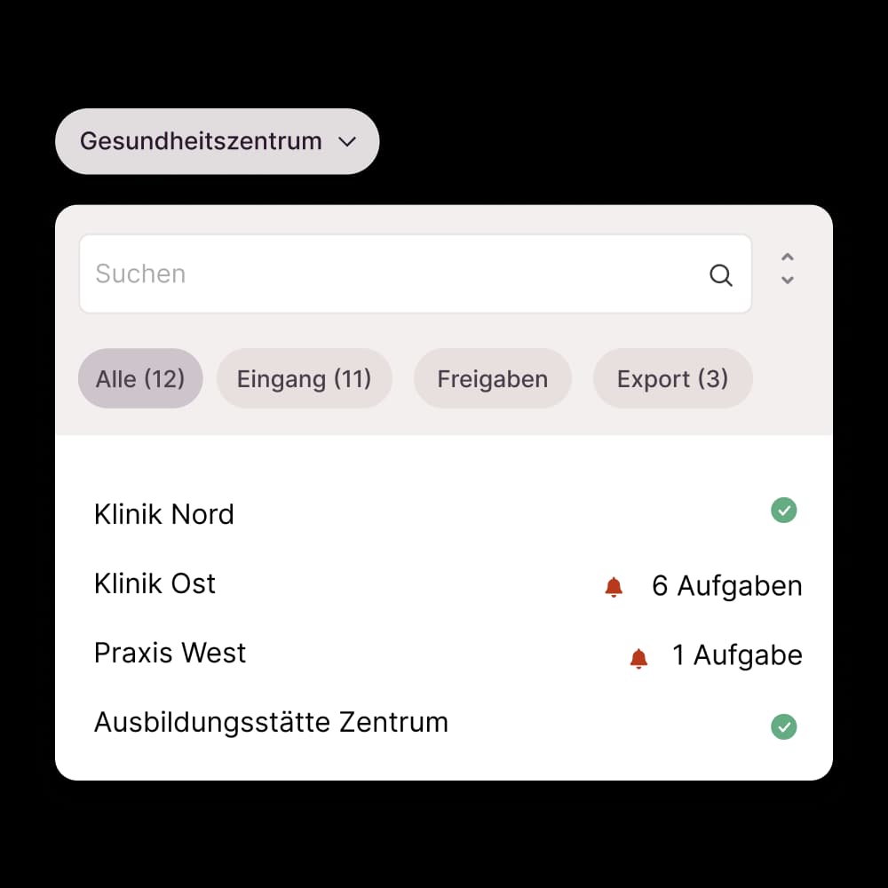Open the 6 Aufgaben task count

[x=726, y=586]
